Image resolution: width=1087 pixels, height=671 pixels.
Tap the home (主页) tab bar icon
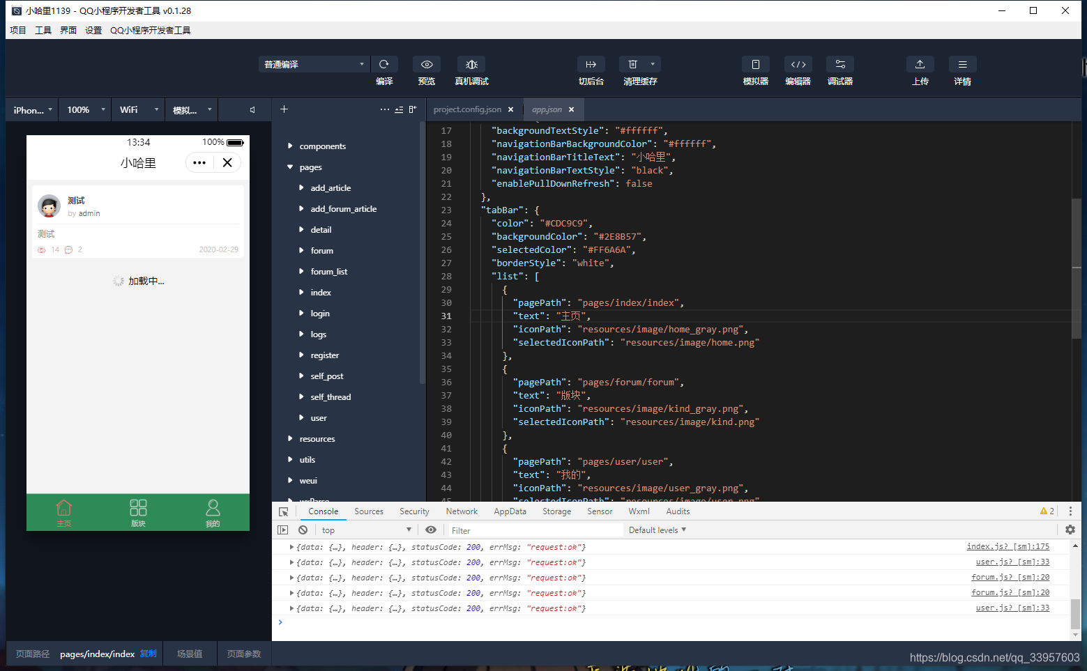(x=63, y=512)
